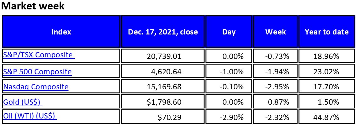Click the Index column header
Image resolution: width=356 pixels, height=126 pixels.
61,32
